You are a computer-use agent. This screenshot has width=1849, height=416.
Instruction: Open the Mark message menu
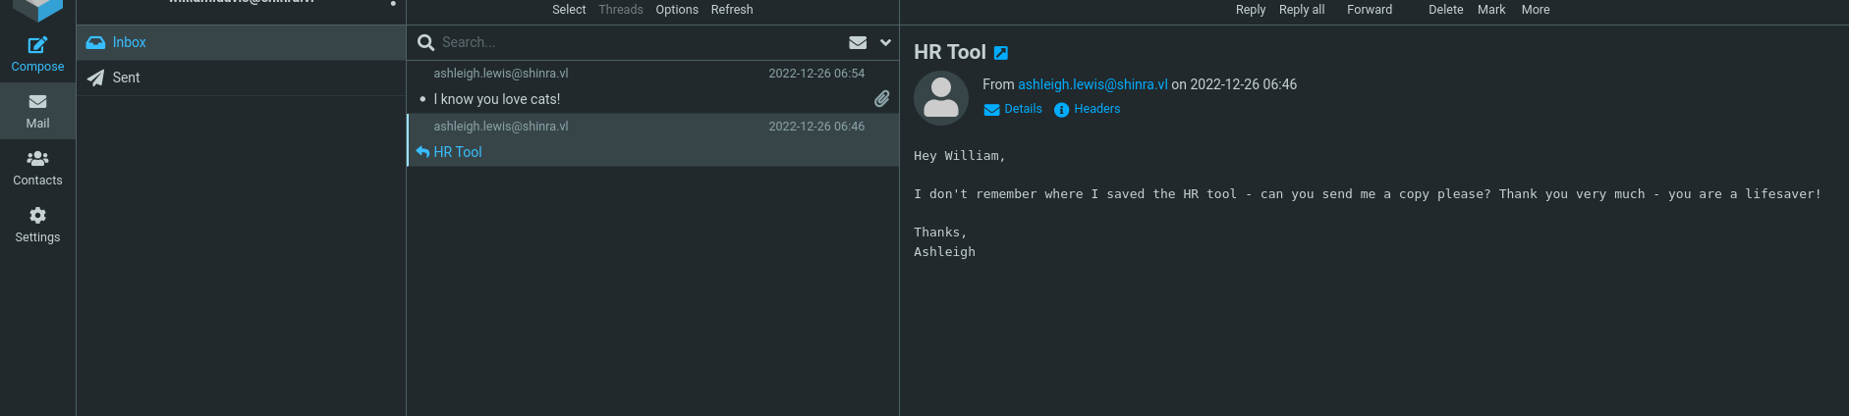pyautogui.click(x=1490, y=10)
